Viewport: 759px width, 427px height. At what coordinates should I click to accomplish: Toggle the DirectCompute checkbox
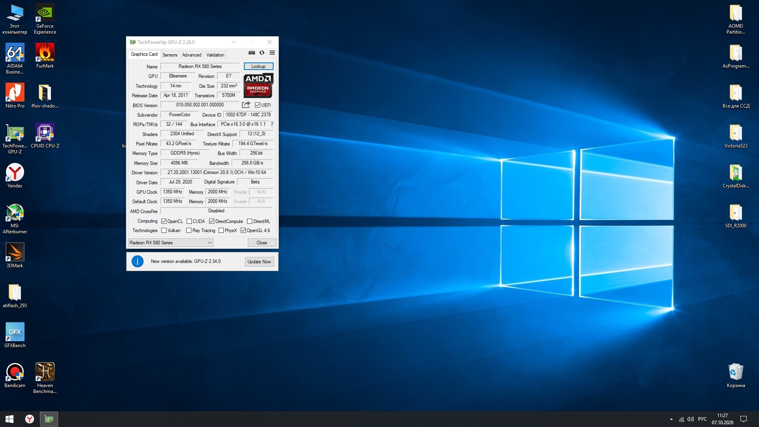point(211,221)
